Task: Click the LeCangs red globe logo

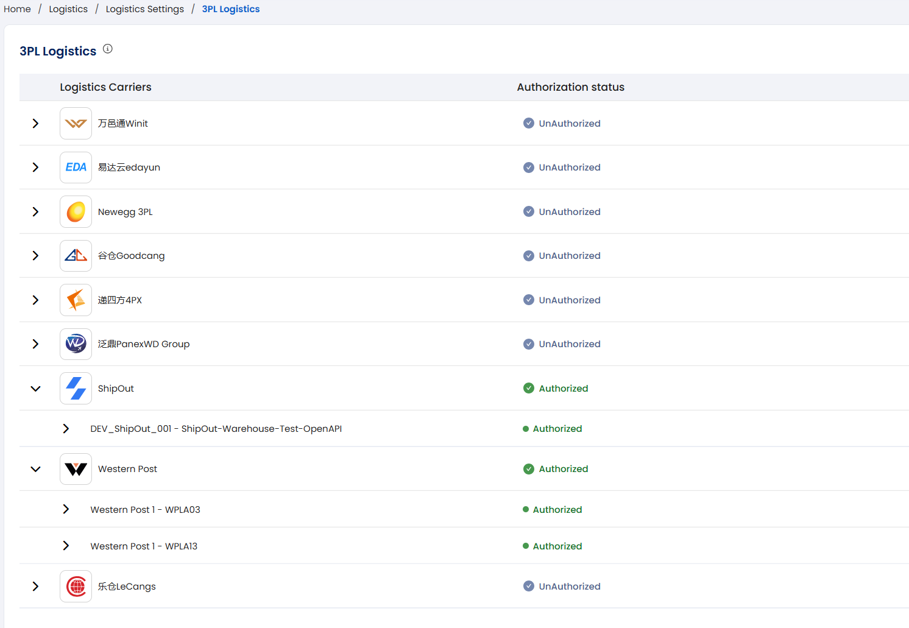Action: pyautogui.click(x=76, y=587)
